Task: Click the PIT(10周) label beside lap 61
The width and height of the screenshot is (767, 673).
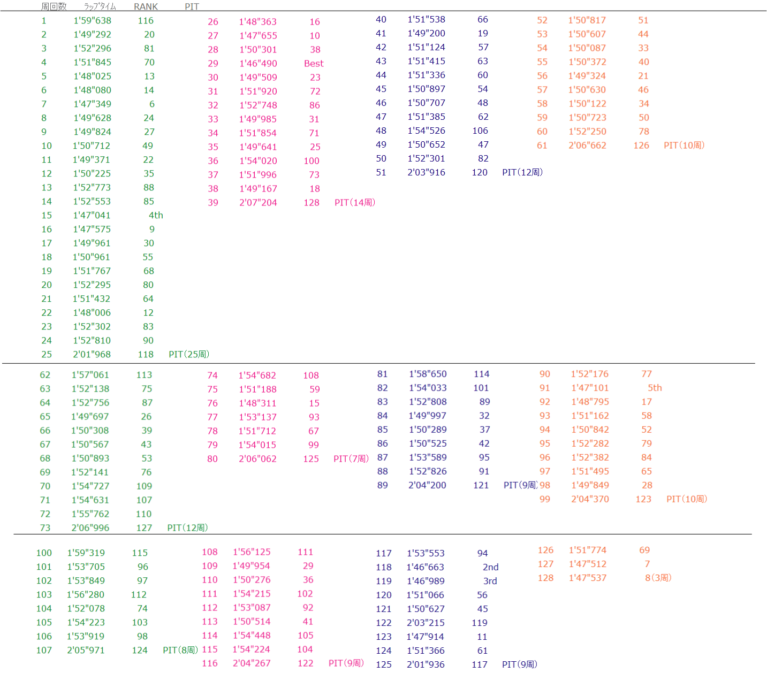Action: (684, 145)
